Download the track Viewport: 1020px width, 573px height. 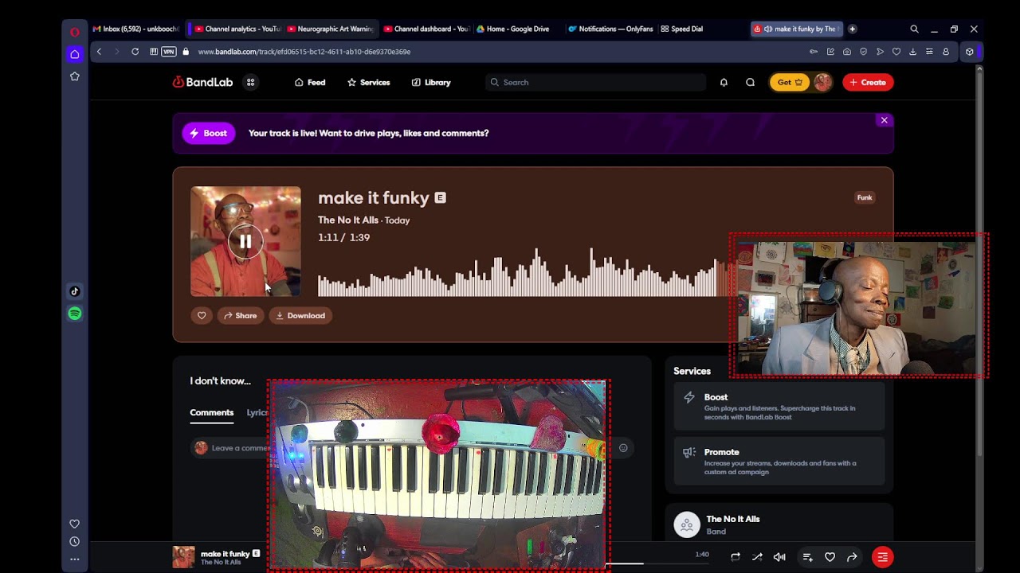[300, 315]
